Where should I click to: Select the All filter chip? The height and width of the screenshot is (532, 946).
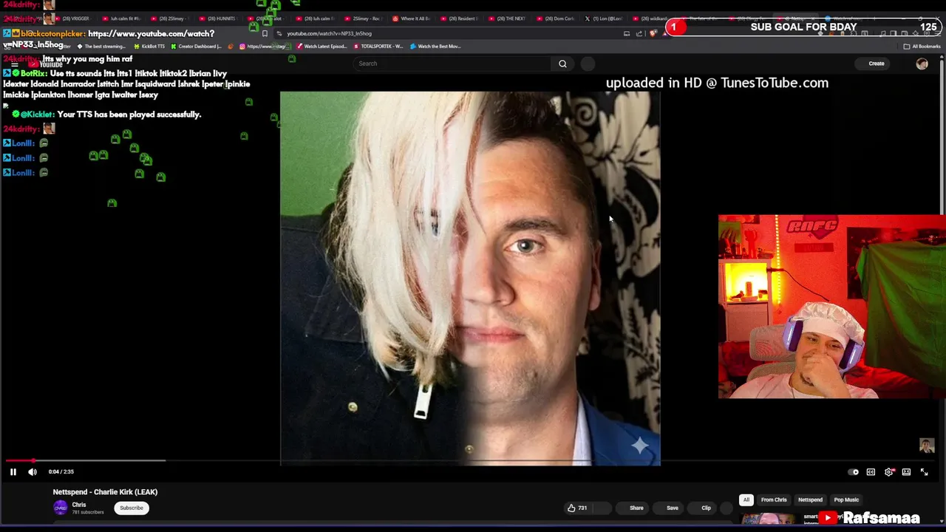(x=746, y=500)
